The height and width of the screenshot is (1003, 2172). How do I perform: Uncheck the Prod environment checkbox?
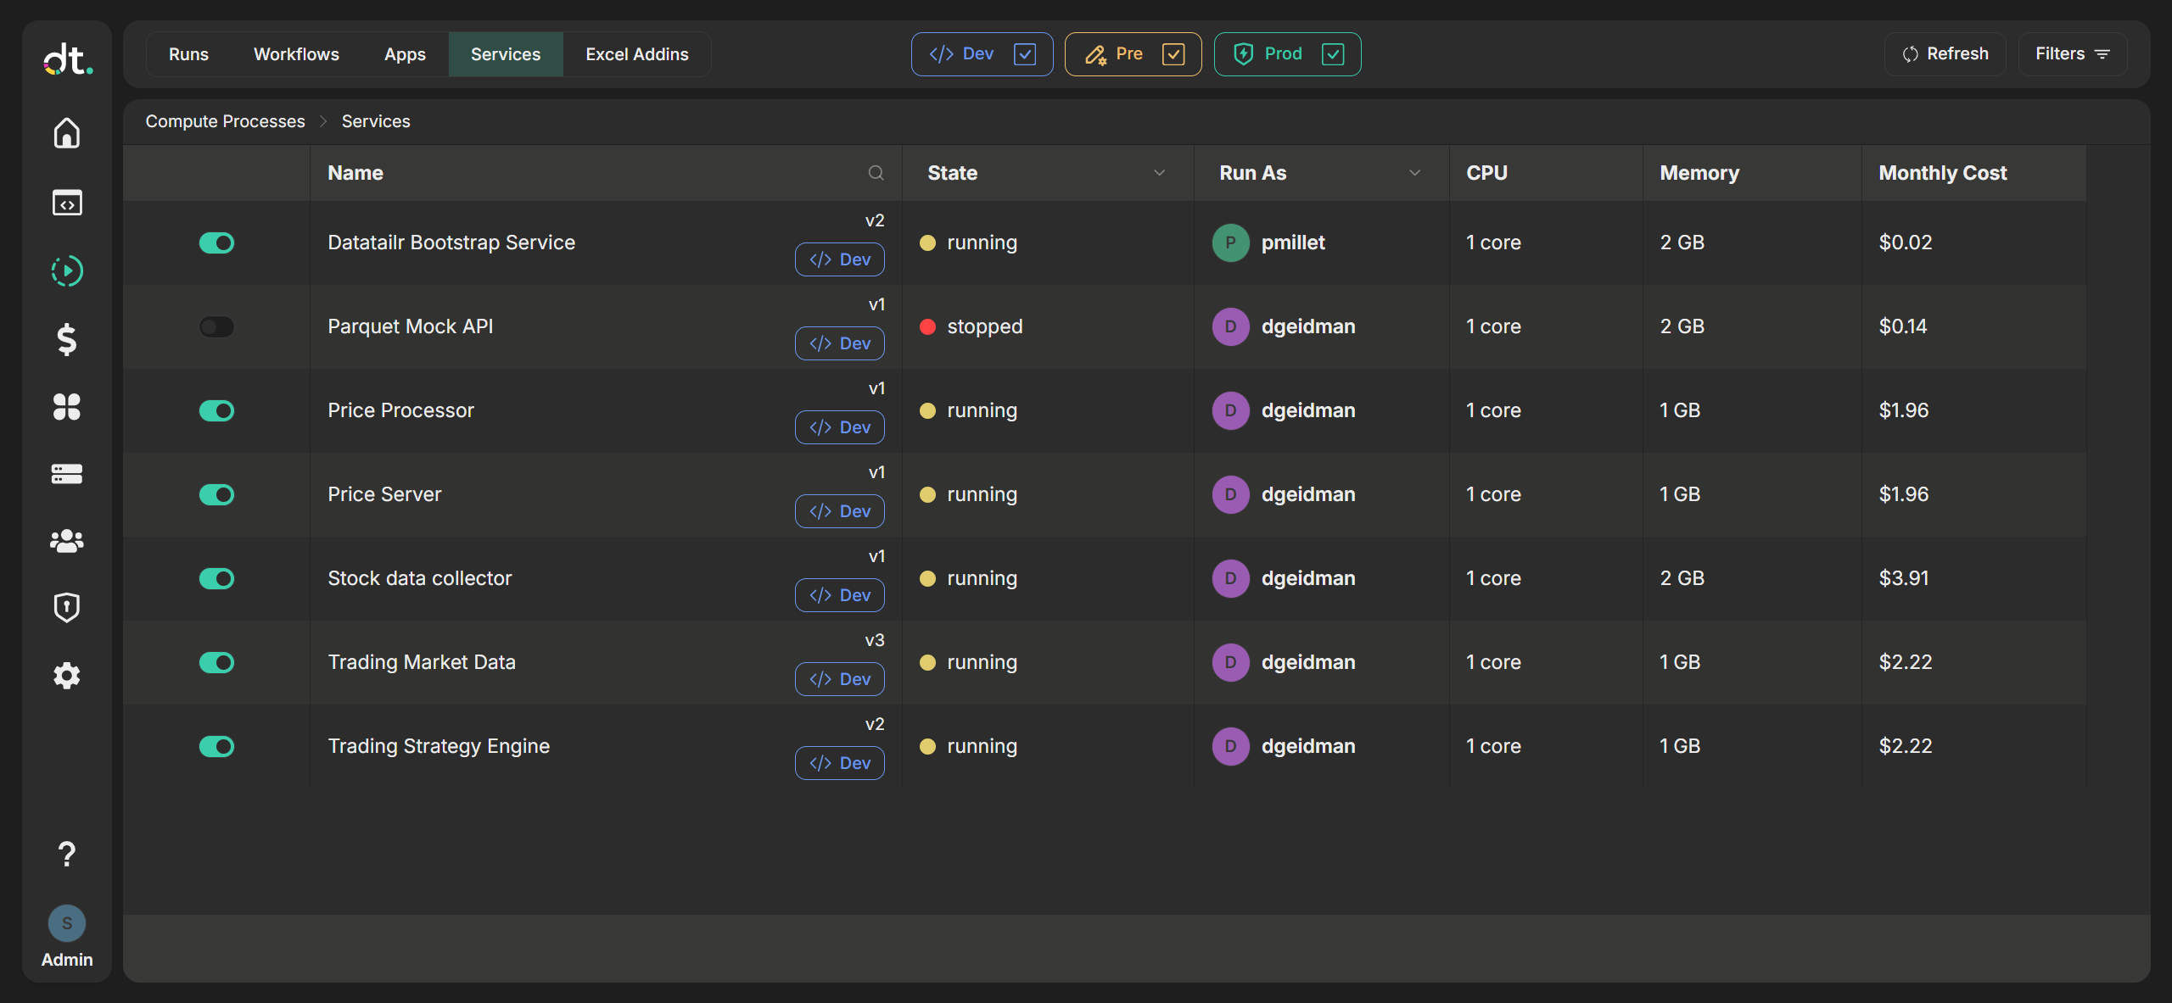click(1333, 54)
